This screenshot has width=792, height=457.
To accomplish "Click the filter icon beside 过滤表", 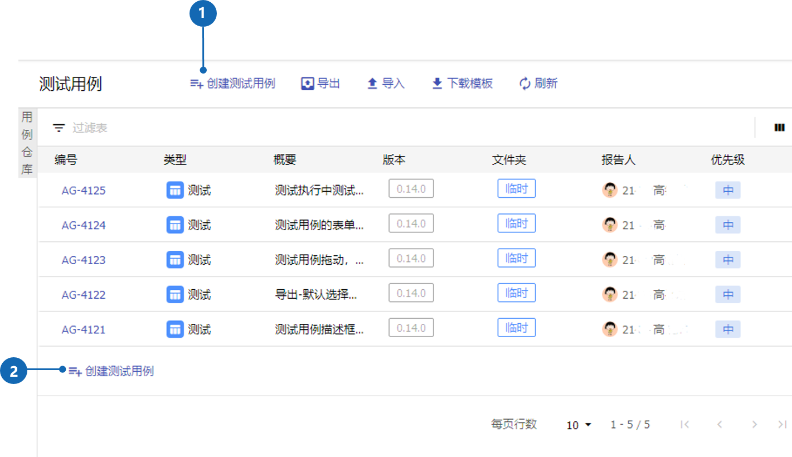I will 59,128.
